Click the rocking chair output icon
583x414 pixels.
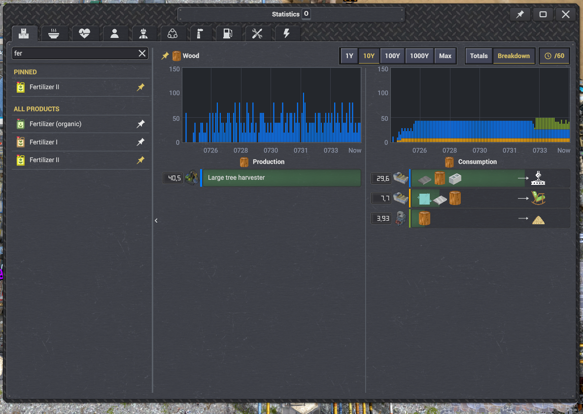[538, 198]
